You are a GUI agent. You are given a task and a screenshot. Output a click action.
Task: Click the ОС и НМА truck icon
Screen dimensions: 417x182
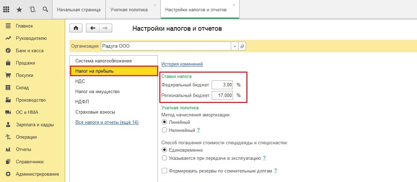click(x=8, y=112)
